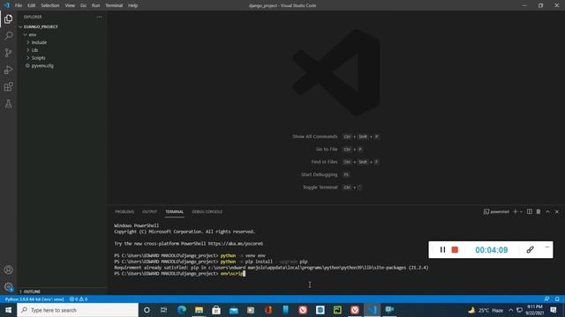Open the View menu

70,5
